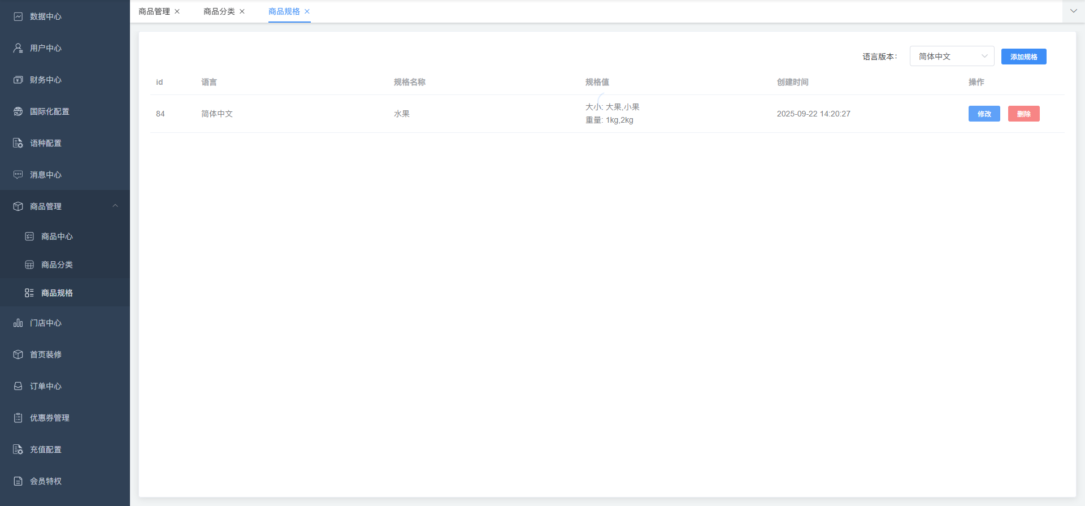
Task: Click the 添加规格 button
Action: click(1023, 57)
